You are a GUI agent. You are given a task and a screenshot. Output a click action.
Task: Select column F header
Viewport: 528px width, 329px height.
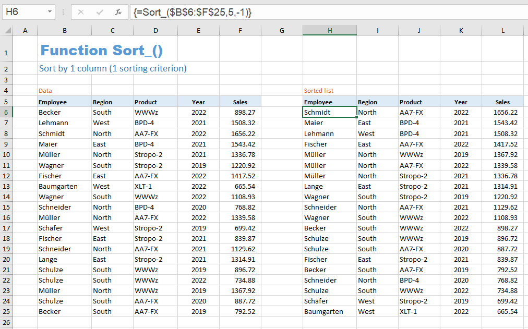coord(240,31)
